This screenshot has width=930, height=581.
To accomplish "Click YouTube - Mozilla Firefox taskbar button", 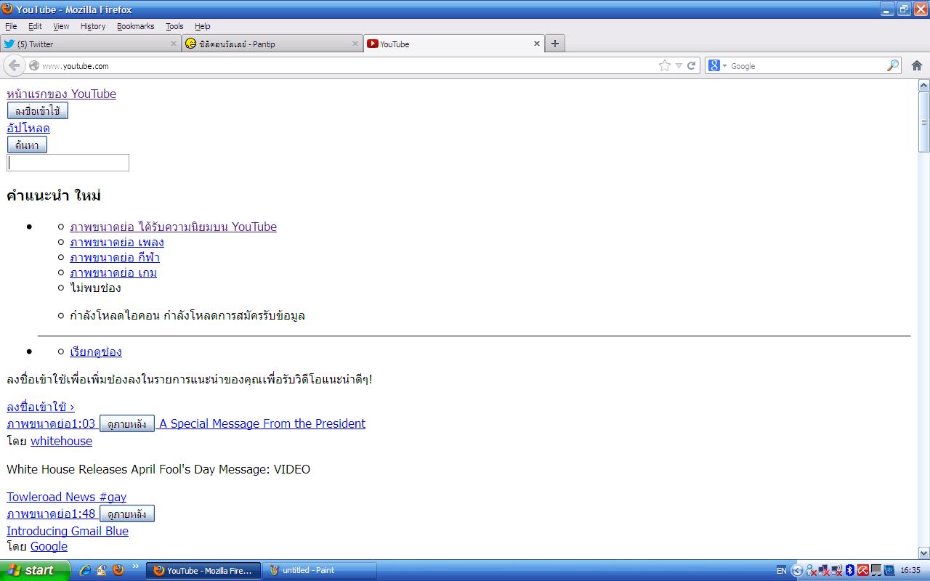I will pos(203,570).
